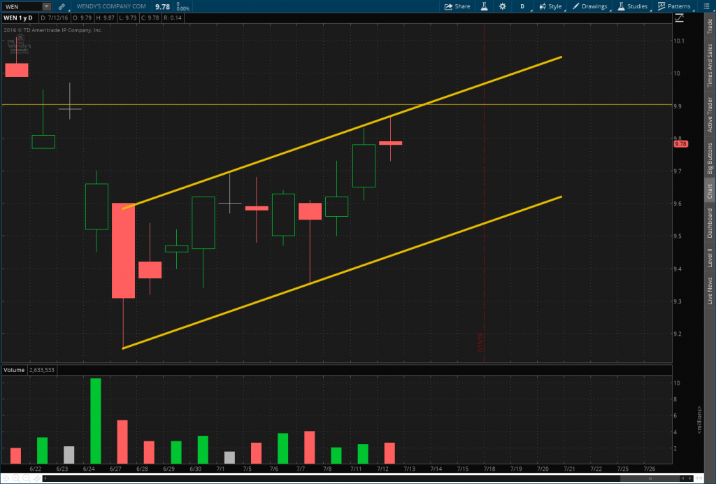Click the crosshair pan icon at bottom left
The image size is (716, 484).
6,478
